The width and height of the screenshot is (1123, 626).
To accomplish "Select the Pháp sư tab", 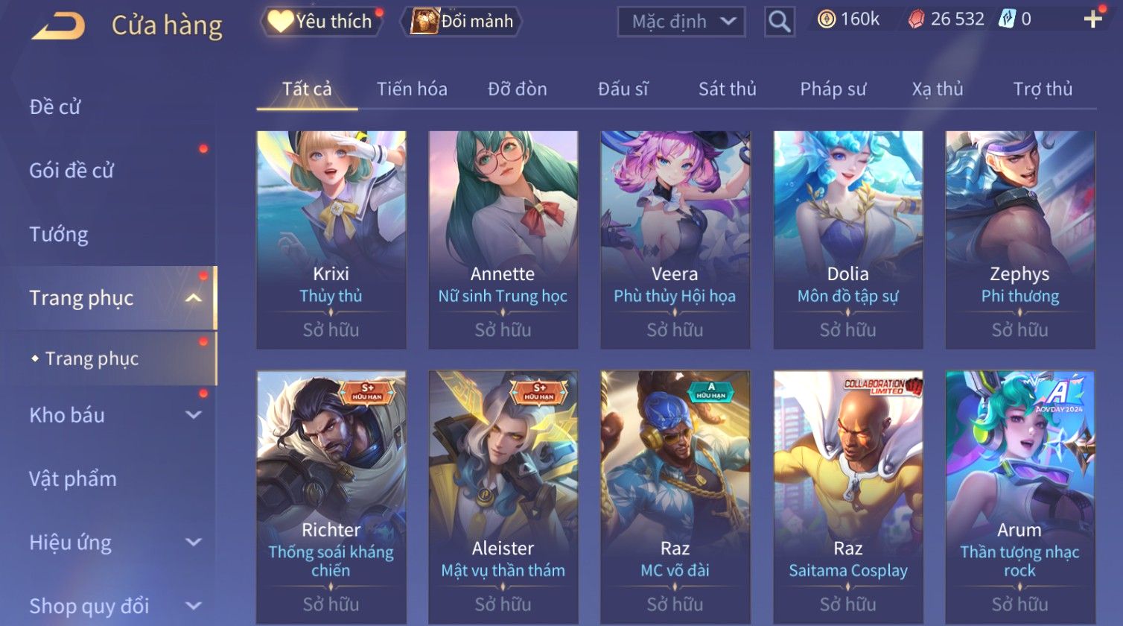I will point(833,89).
